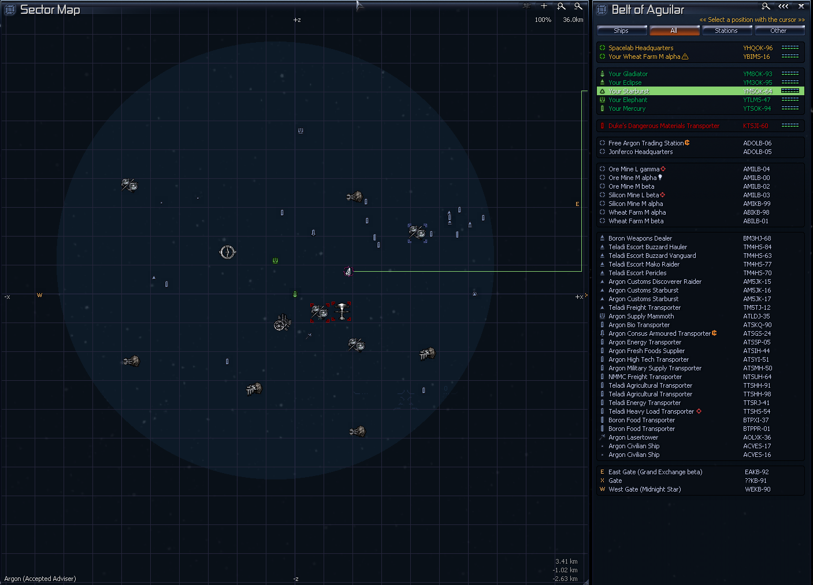Open the Other filter tab
The image size is (813, 585).
point(778,31)
